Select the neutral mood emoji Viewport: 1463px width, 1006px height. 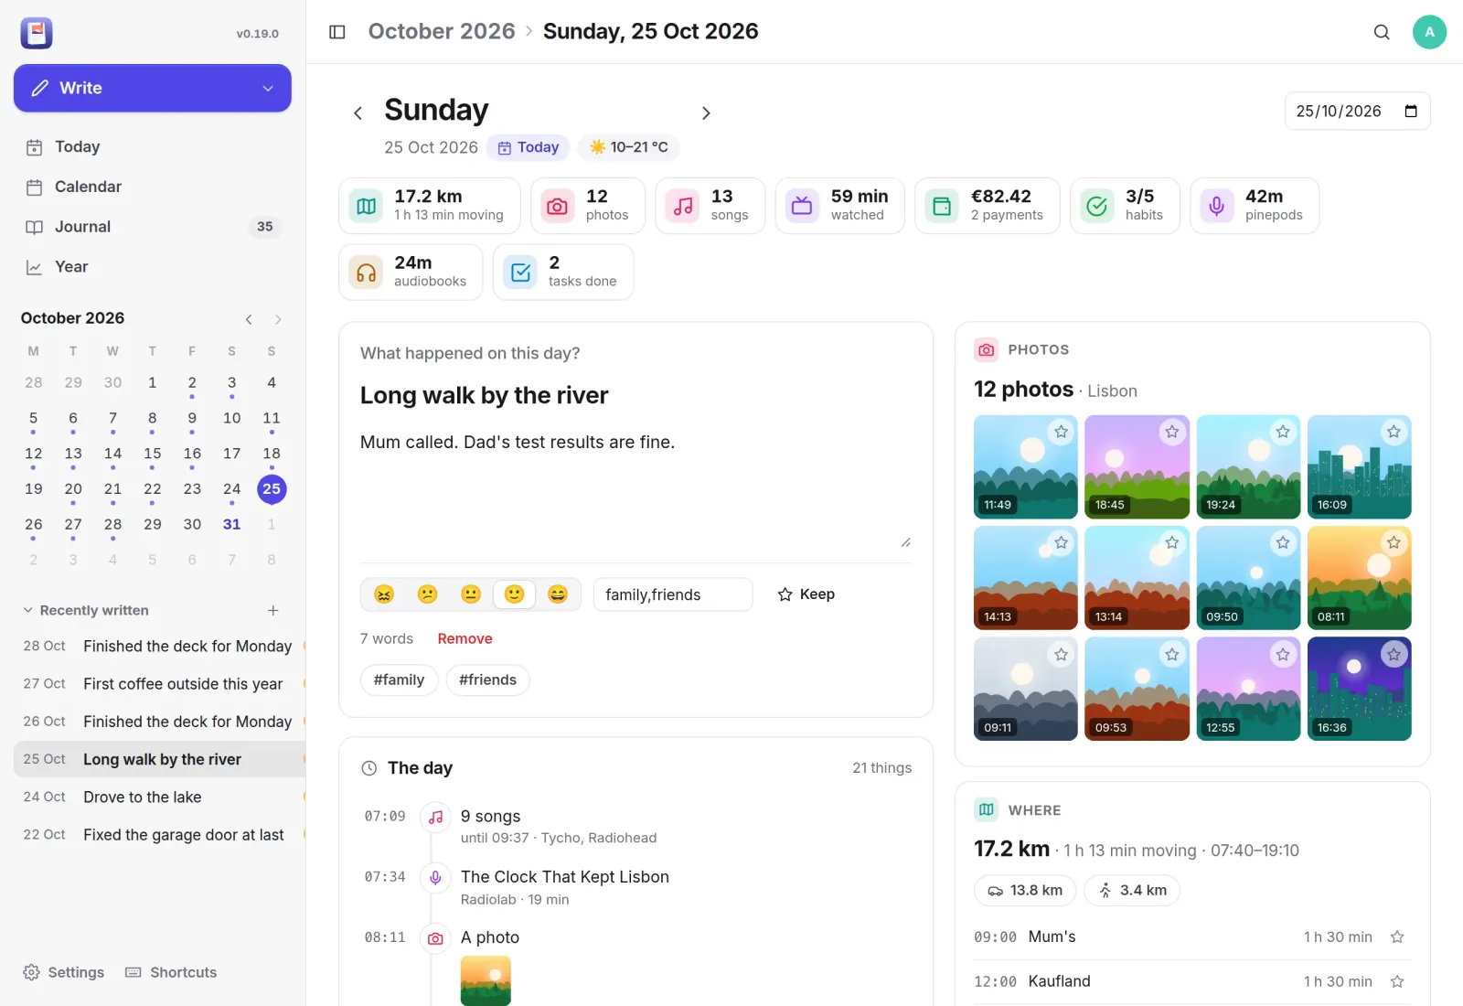click(471, 594)
